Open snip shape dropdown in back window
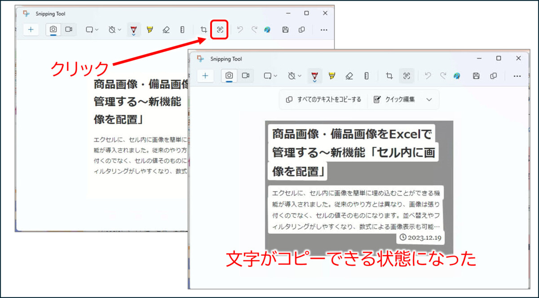 click(x=92, y=30)
